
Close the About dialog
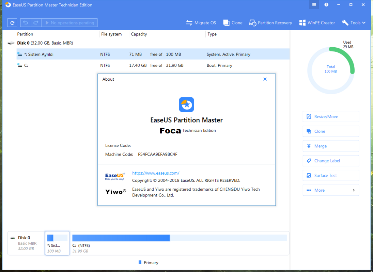click(x=265, y=79)
